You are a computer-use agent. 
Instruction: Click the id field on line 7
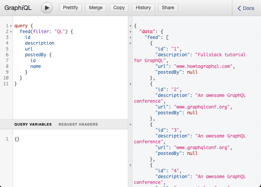click(33, 60)
